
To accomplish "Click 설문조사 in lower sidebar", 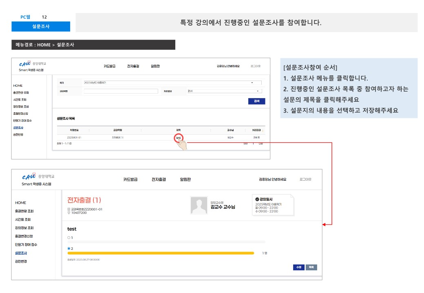I will [21, 253].
